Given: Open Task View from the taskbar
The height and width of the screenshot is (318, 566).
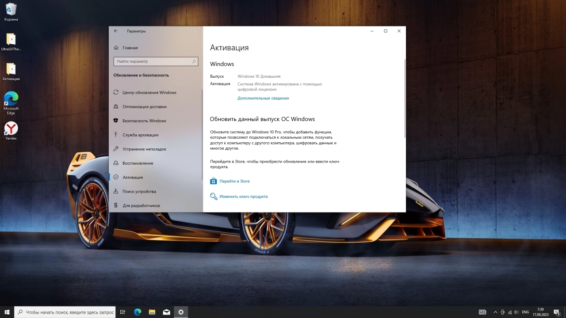Looking at the screenshot, I should [123, 312].
